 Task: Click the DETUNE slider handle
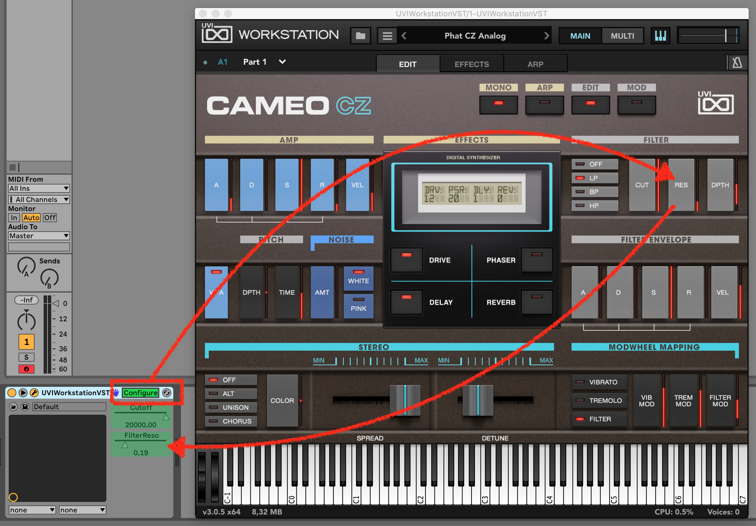478,400
